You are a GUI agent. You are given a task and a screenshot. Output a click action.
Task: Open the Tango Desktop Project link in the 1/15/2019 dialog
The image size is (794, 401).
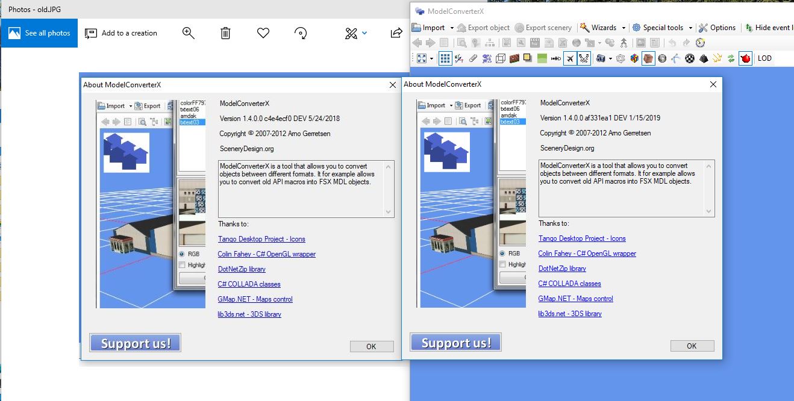pos(582,238)
